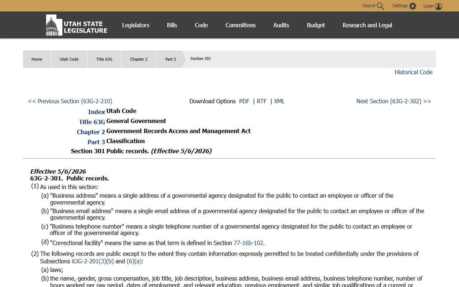Open the Historical Code link

click(x=413, y=72)
